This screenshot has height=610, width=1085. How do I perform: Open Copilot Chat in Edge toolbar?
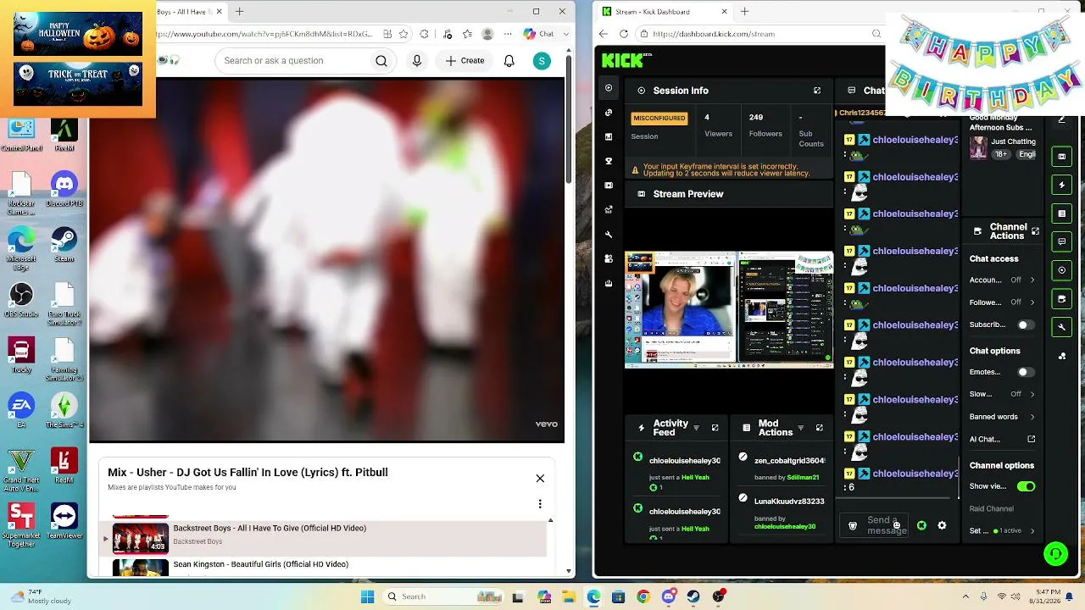[538, 34]
